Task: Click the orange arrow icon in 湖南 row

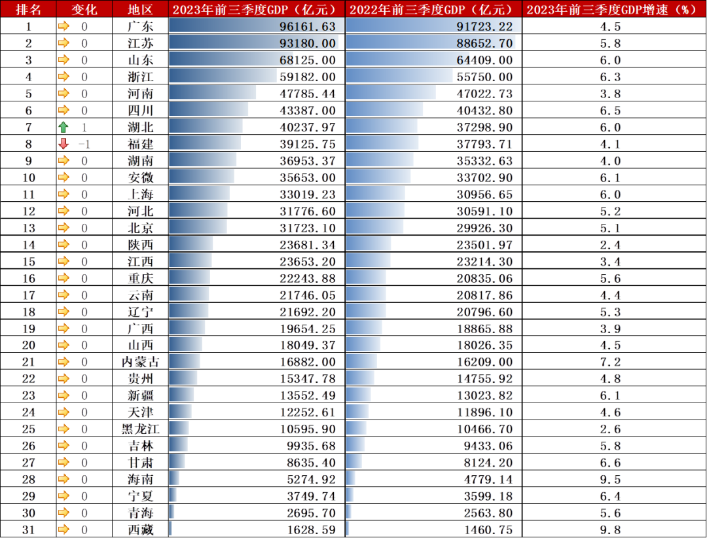Action: pyautogui.click(x=63, y=160)
